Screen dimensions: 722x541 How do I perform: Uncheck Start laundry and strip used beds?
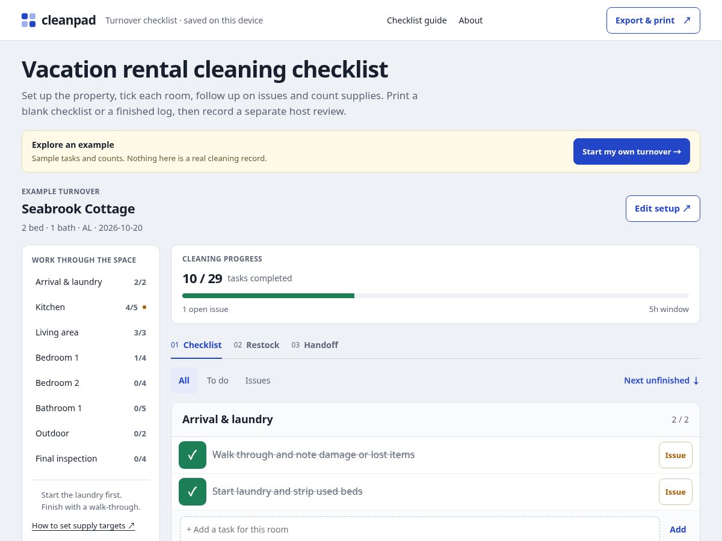coord(193,492)
